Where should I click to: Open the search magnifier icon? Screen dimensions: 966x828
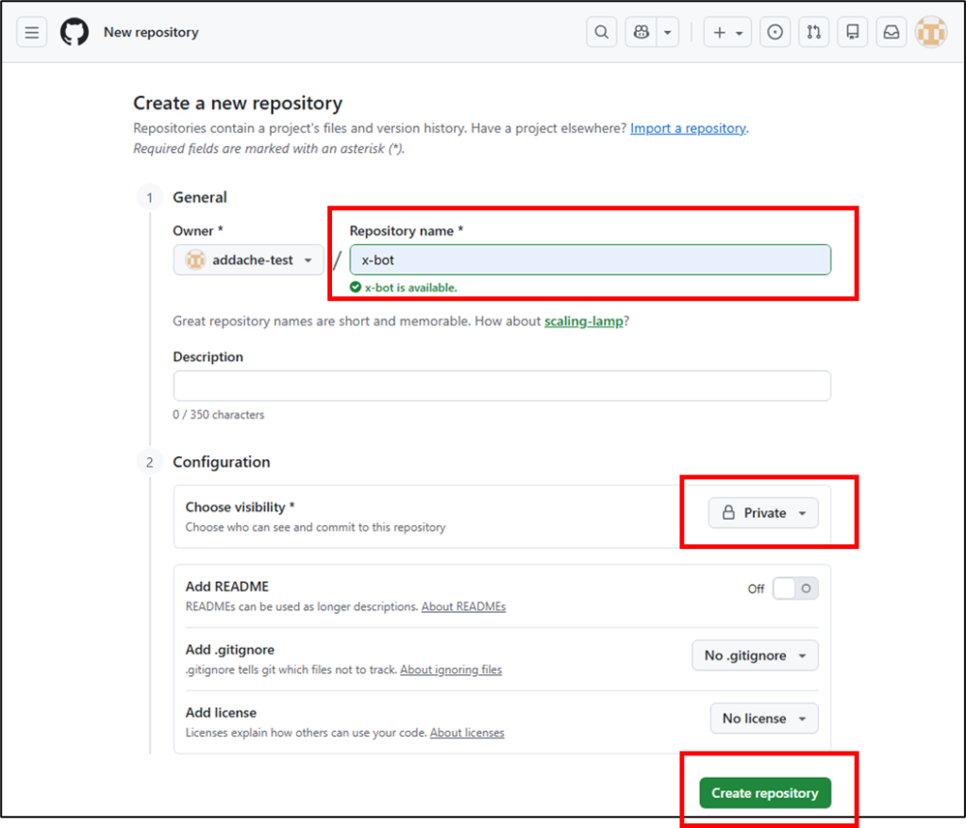(601, 32)
